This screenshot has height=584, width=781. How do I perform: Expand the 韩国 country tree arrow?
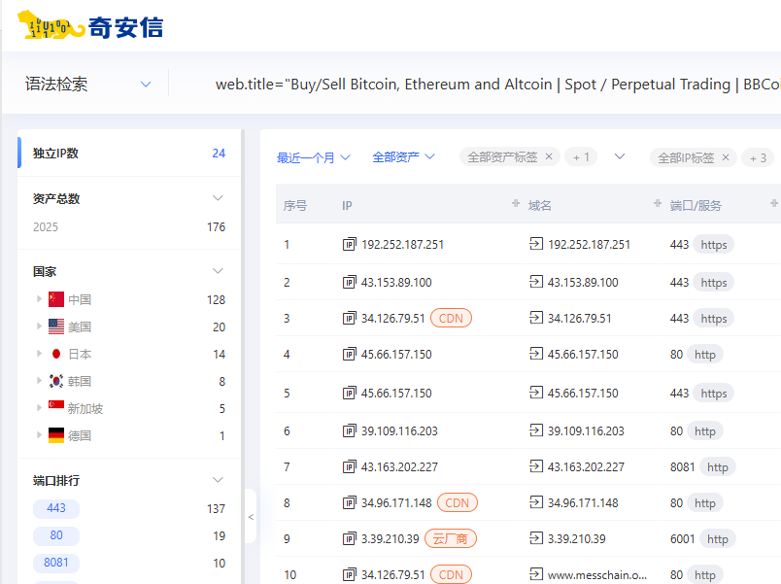click(39, 381)
